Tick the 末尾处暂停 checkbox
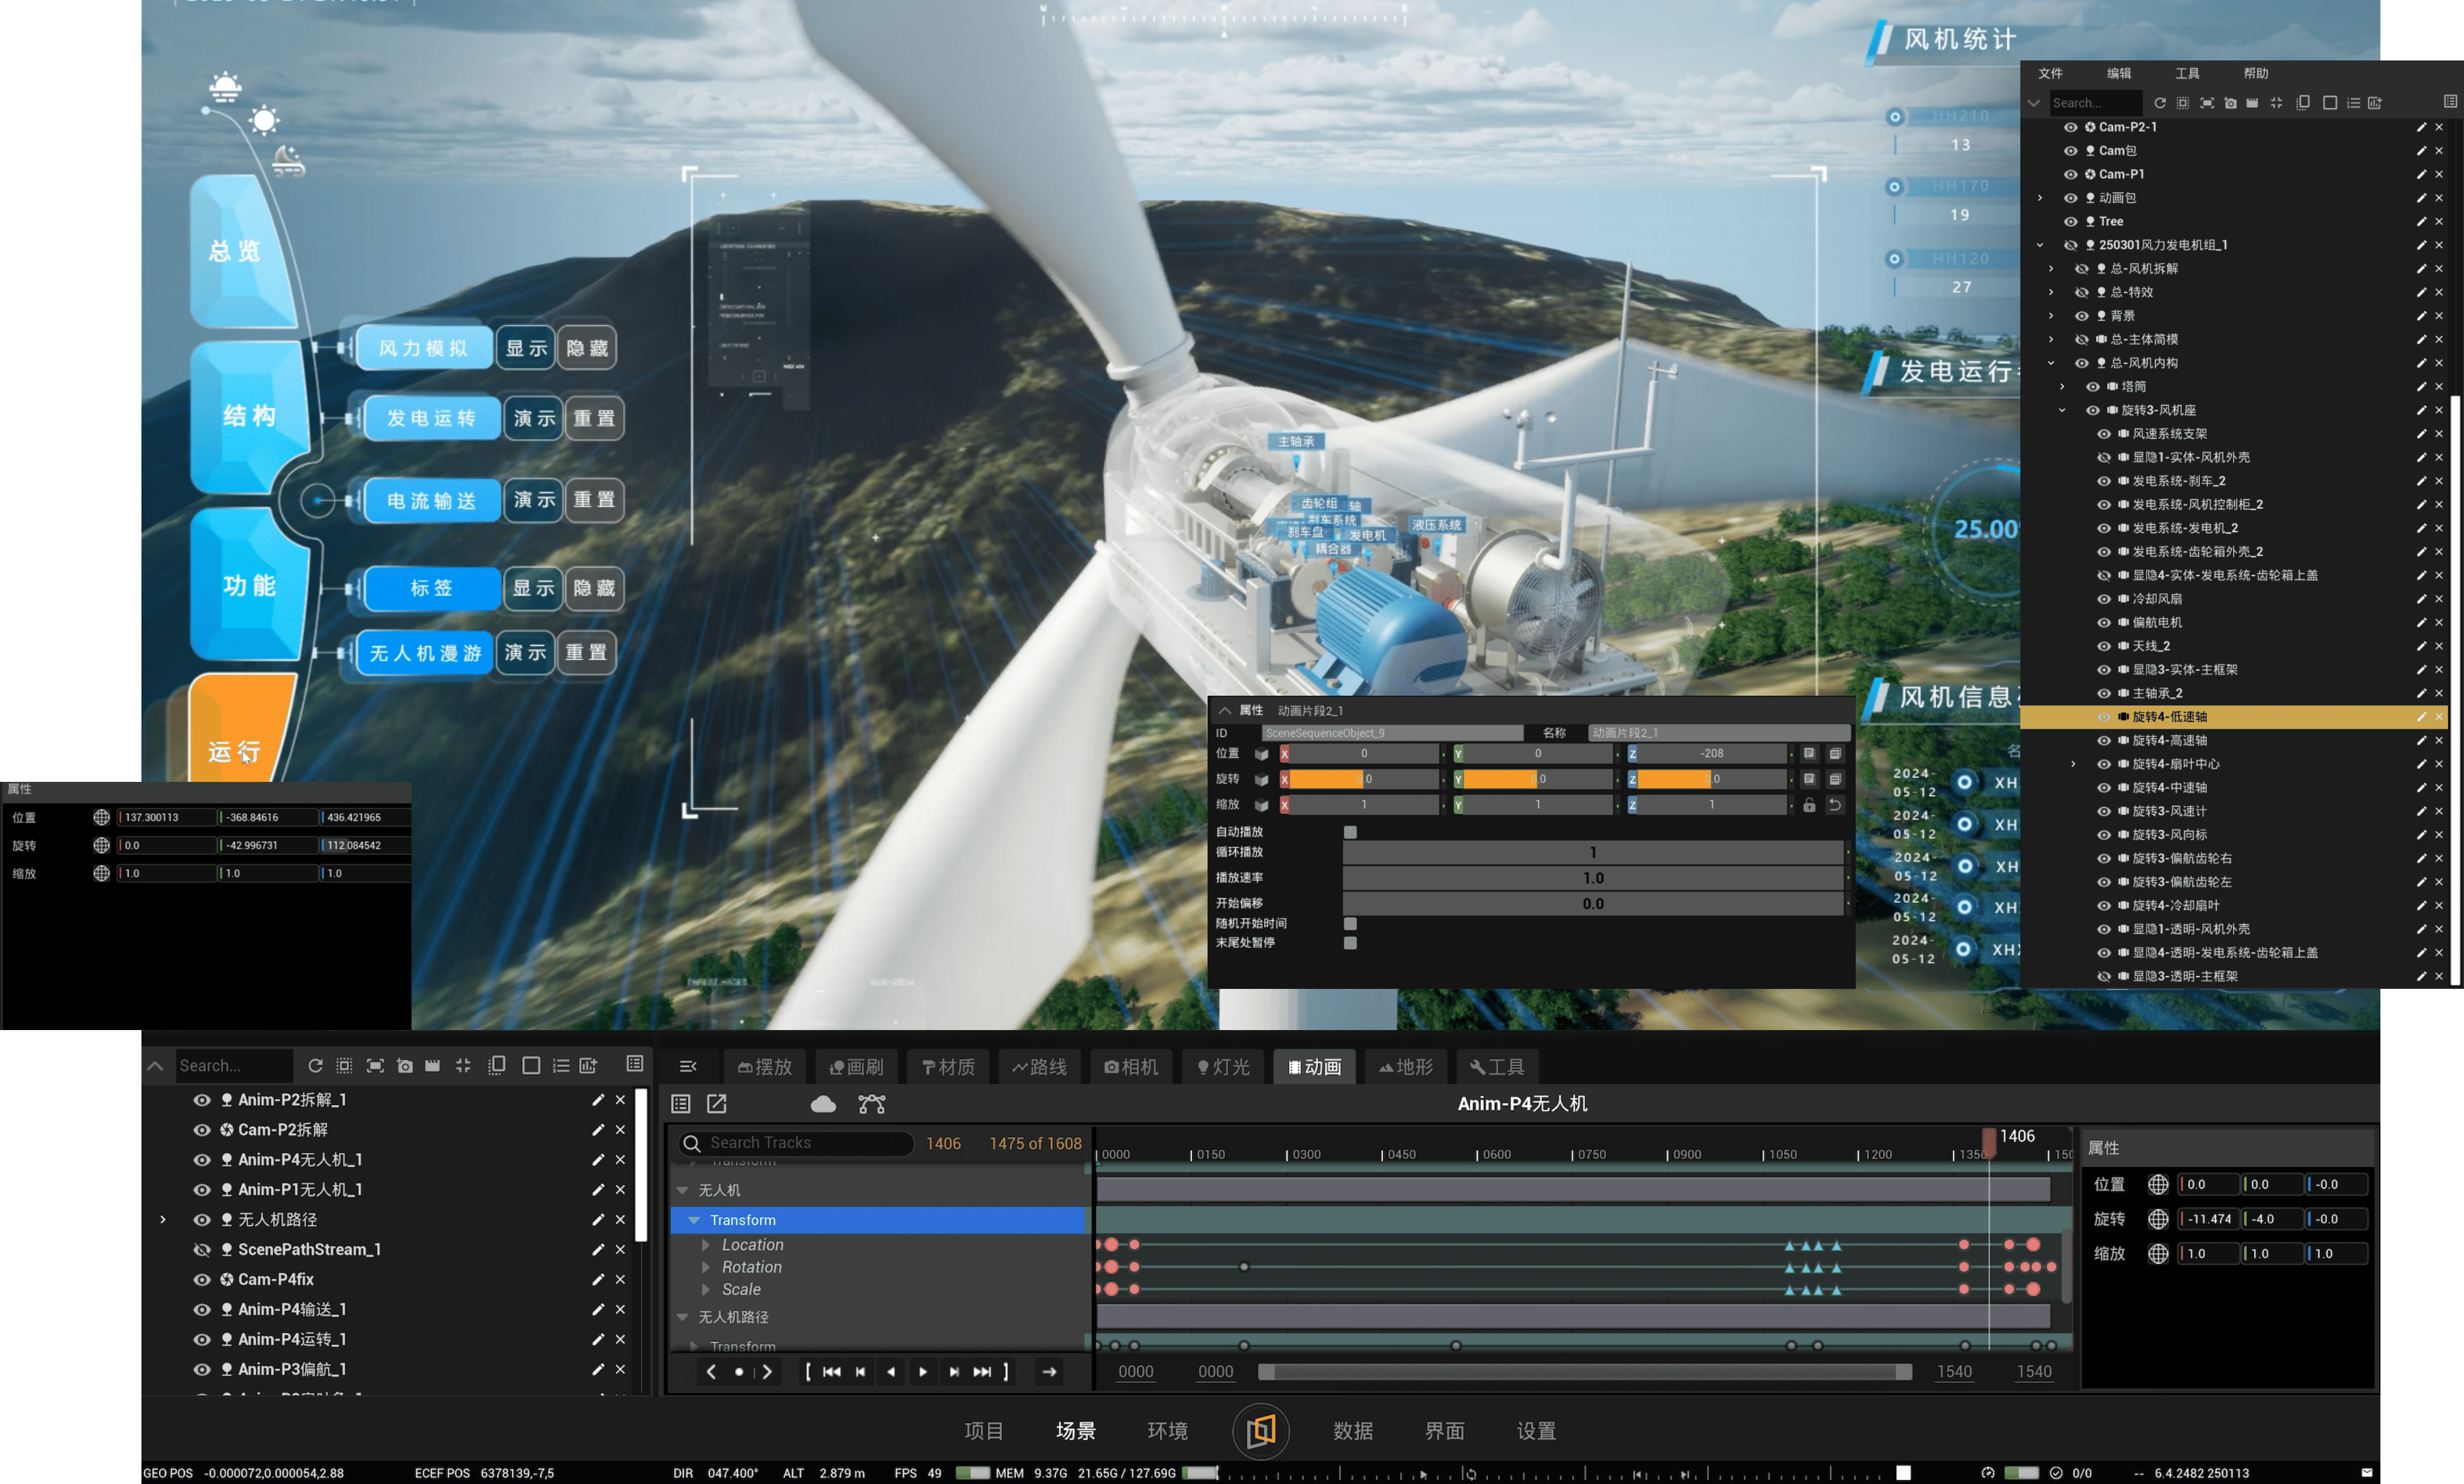This screenshot has height=1484, width=2464. click(1350, 943)
